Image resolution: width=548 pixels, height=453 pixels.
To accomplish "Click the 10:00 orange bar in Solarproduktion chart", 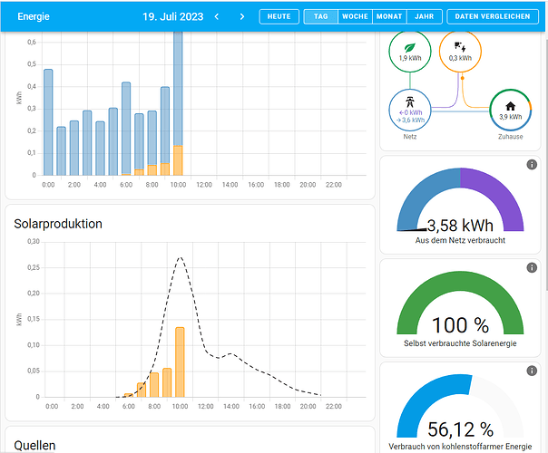I will click(x=180, y=361).
